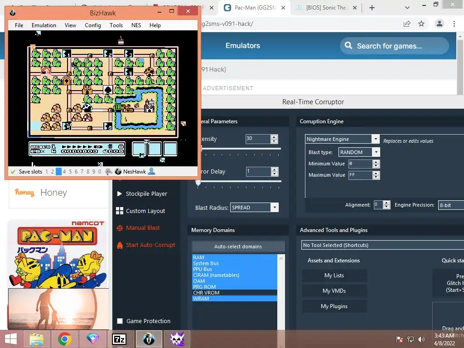
Task: Open the No Tool Selected dropdown
Action: [382, 245]
